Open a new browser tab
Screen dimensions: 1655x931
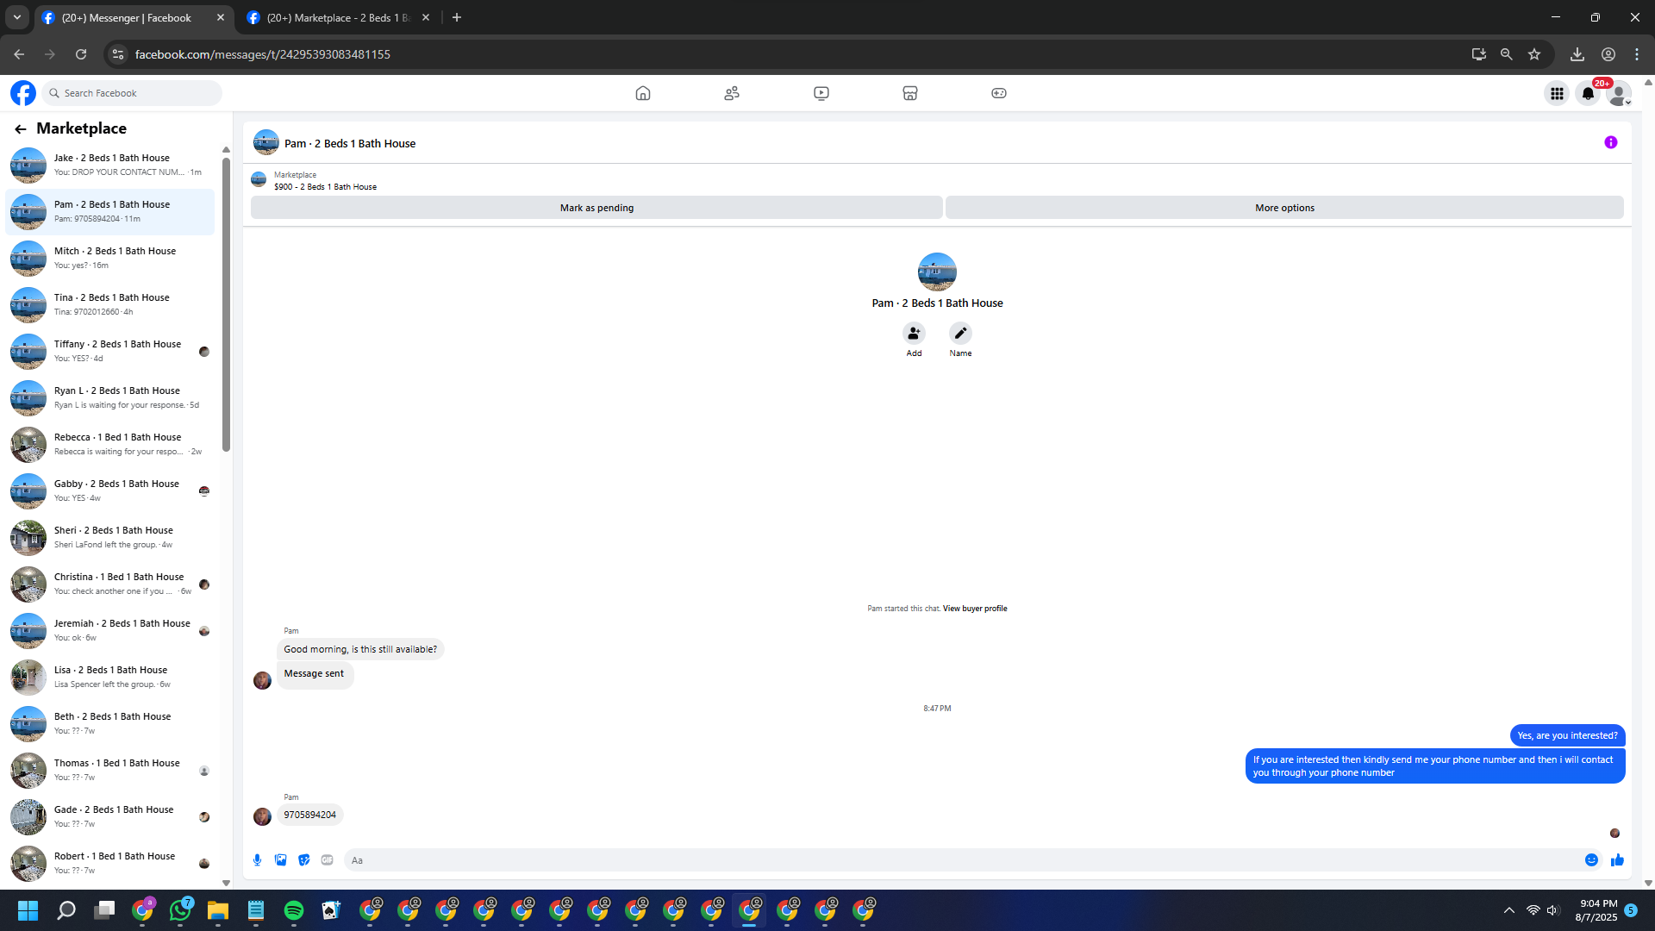(x=457, y=18)
